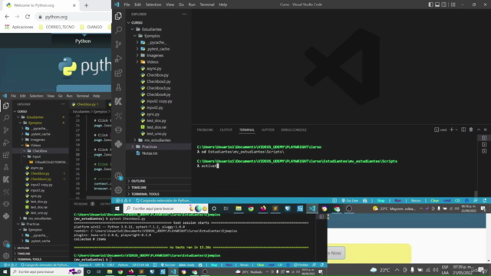Screen dimensions: 491x276
Task: Open Selection menu in front VS Code window
Action: [x=153, y=5]
